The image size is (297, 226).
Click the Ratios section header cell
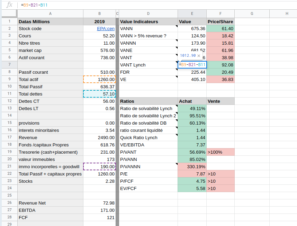[x=148, y=101]
